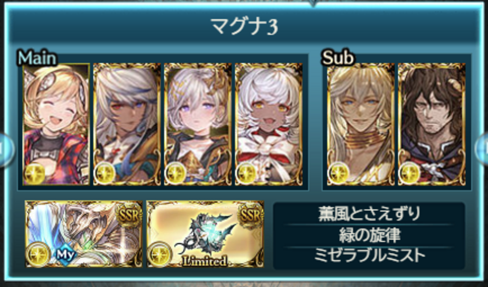Open the Limited SSR weapon slot
This screenshot has height=287, width=488.
tap(205, 234)
